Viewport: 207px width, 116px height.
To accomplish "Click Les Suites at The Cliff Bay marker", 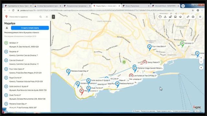I will [x=131, y=76].
